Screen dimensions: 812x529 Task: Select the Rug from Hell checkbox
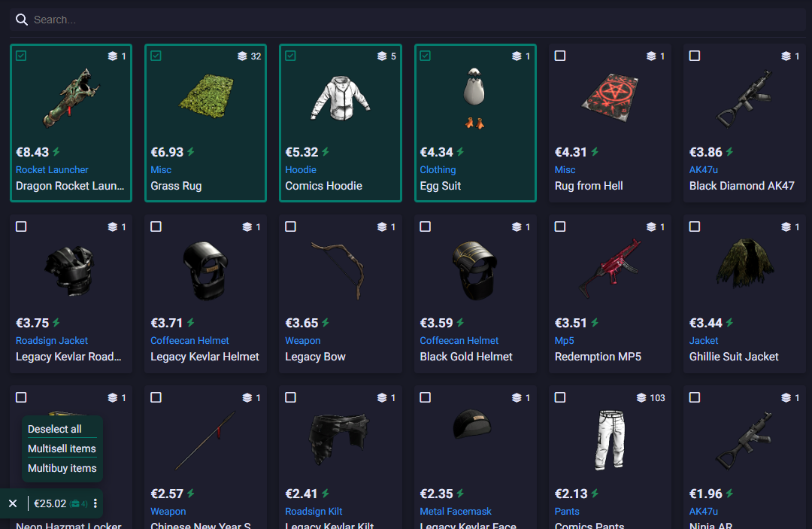click(560, 56)
